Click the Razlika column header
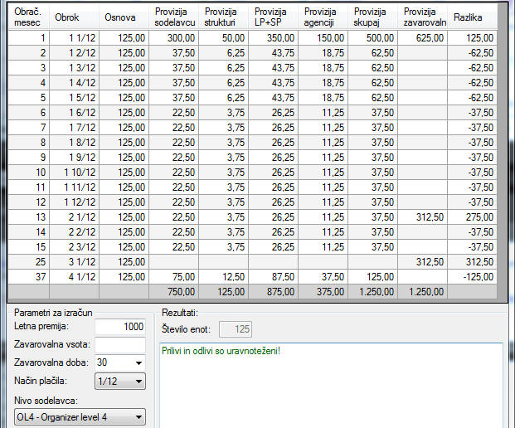Image resolution: width=515 pixels, height=428 pixels. (x=472, y=17)
